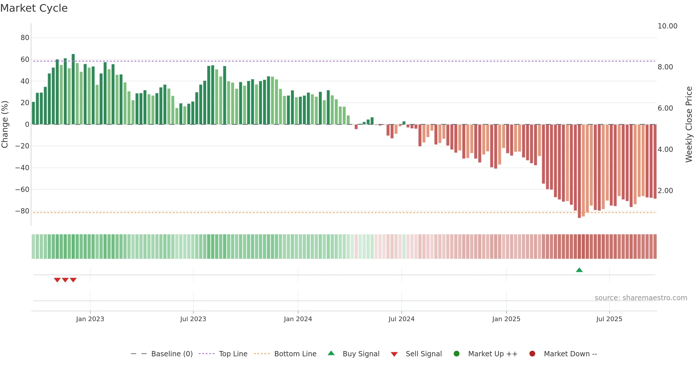Click the orange Bottom Line legend marker

(262, 354)
